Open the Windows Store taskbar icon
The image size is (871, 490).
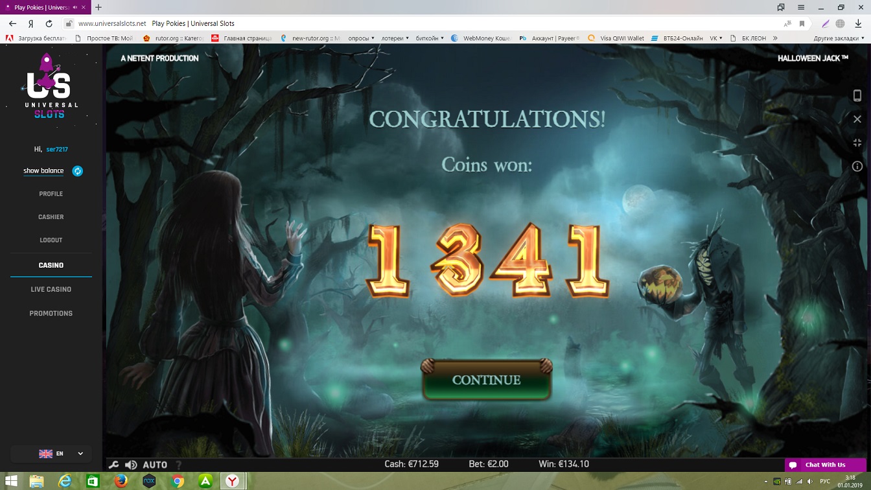point(93,481)
